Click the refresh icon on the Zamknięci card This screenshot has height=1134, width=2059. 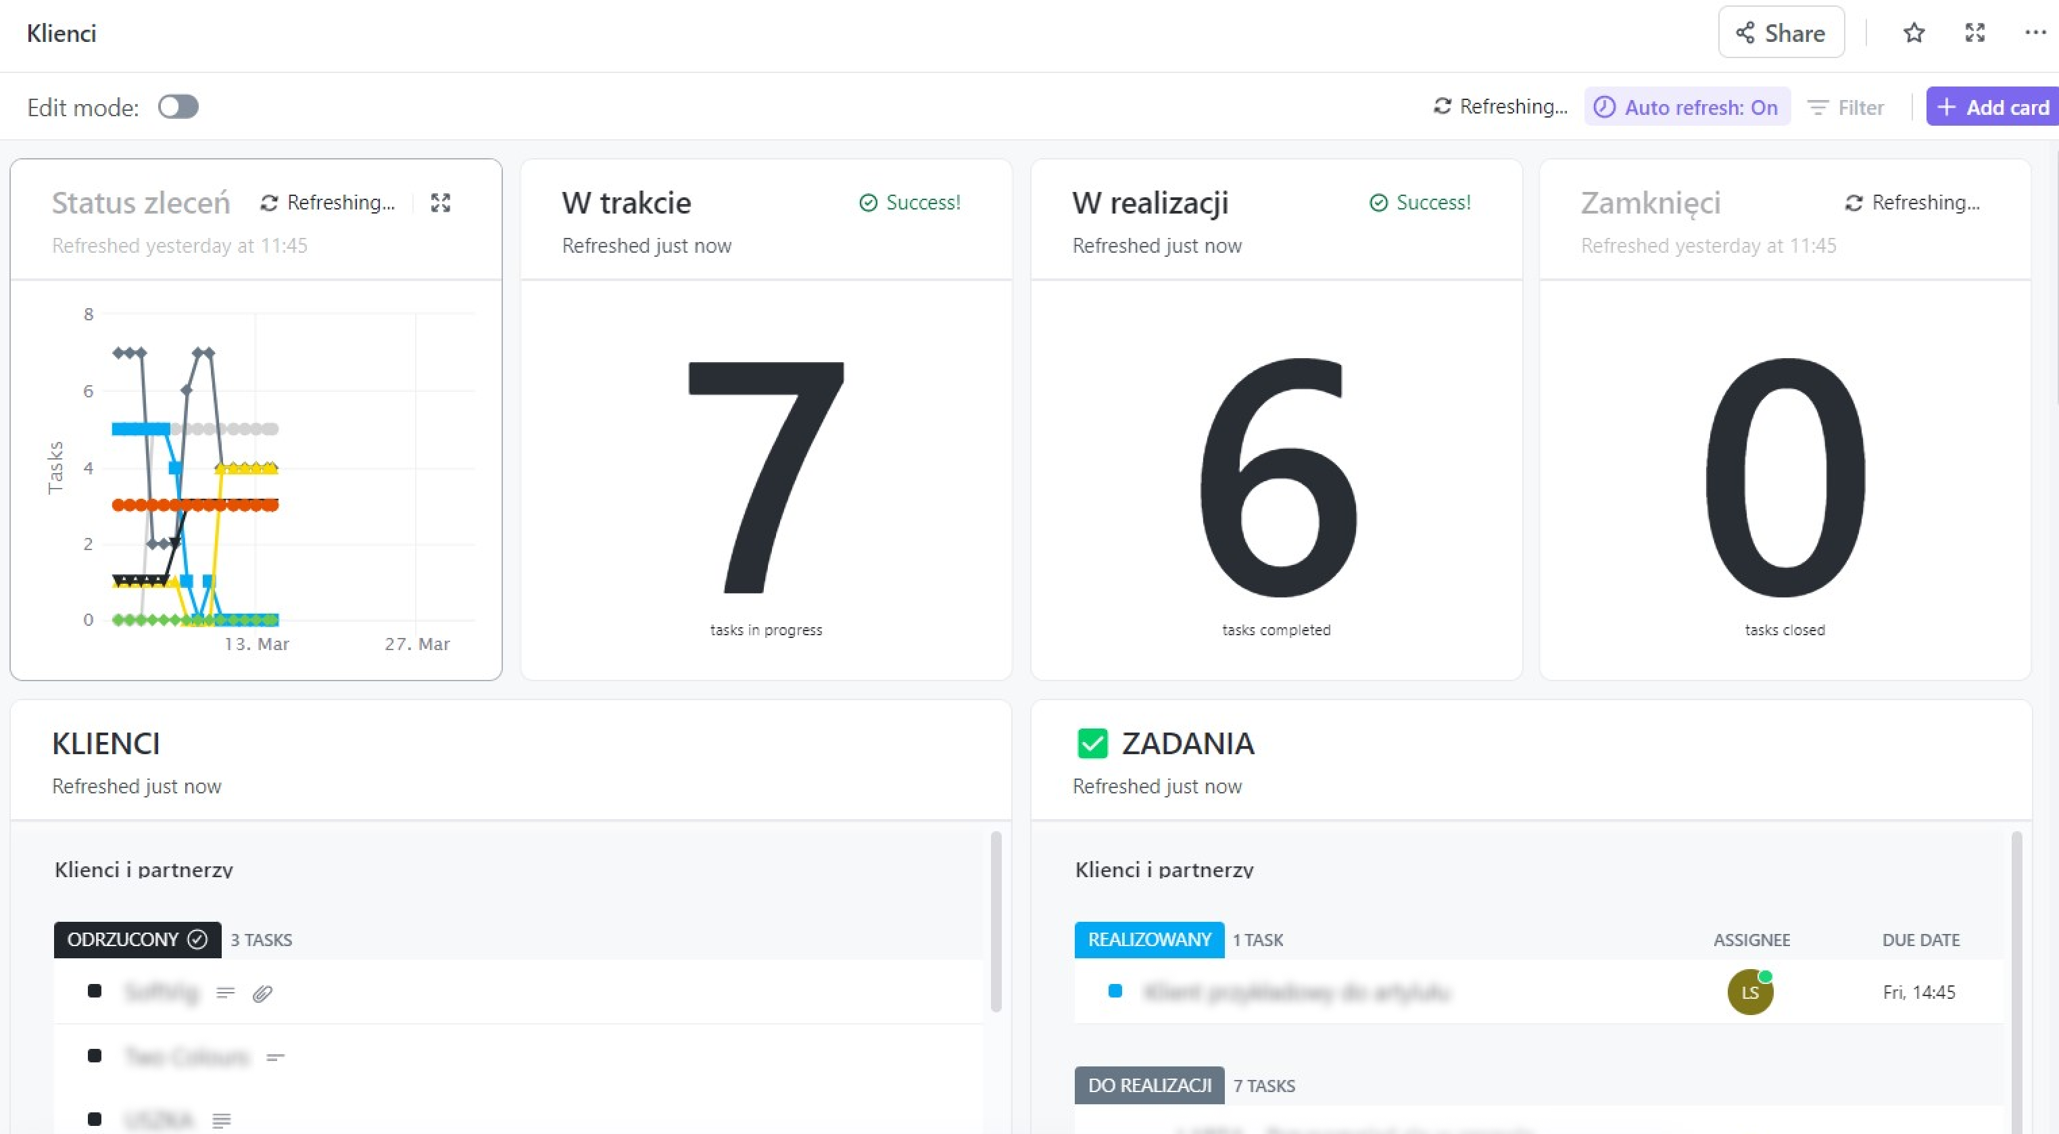point(1854,203)
